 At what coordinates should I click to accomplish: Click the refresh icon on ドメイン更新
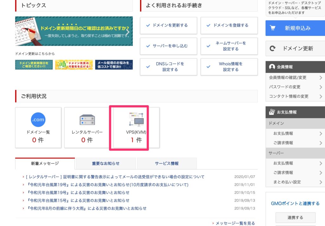click(272, 49)
